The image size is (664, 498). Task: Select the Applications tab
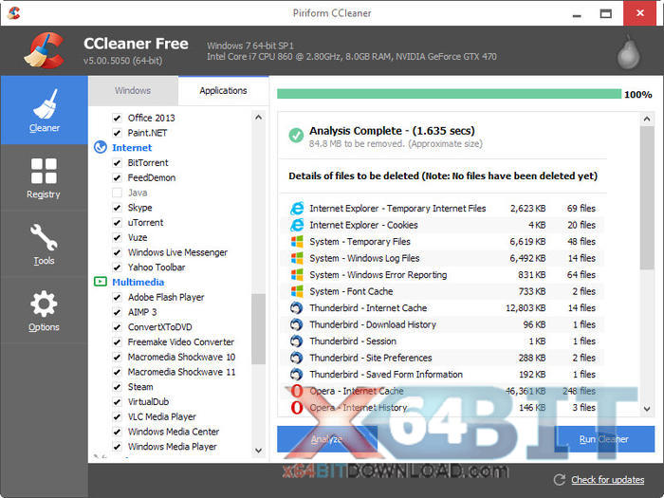223,91
